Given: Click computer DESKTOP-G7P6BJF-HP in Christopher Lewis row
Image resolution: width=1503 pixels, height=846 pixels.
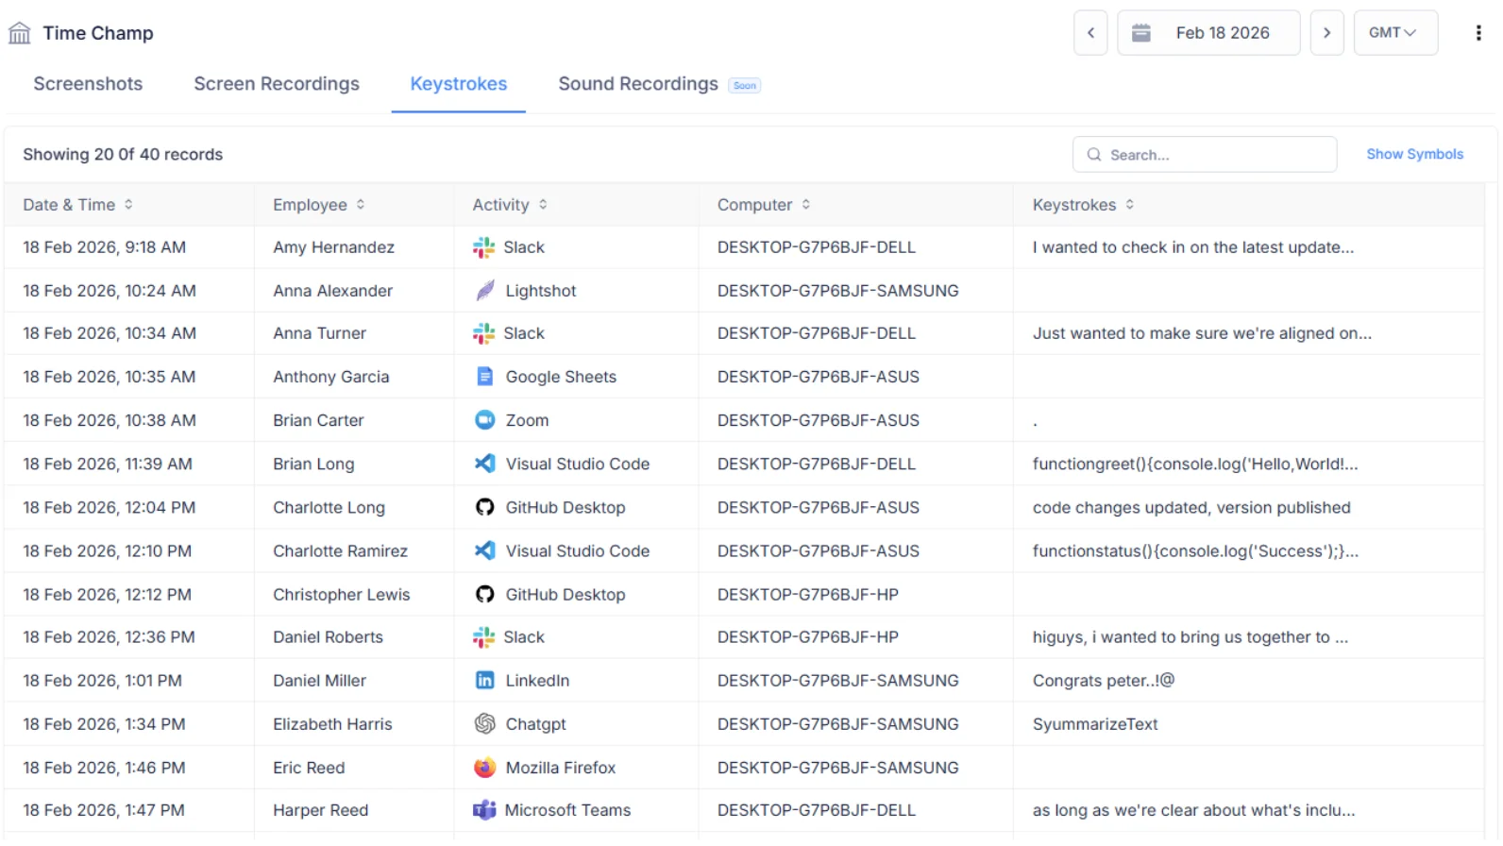Looking at the screenshot, I should [x=808, y=594].
